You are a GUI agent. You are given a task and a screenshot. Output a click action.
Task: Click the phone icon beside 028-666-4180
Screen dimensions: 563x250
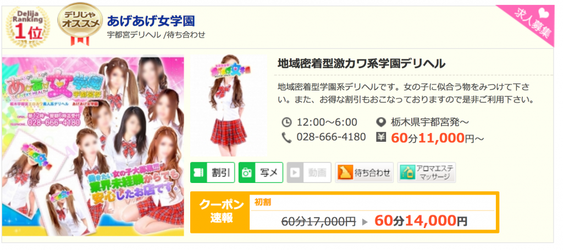286,137
